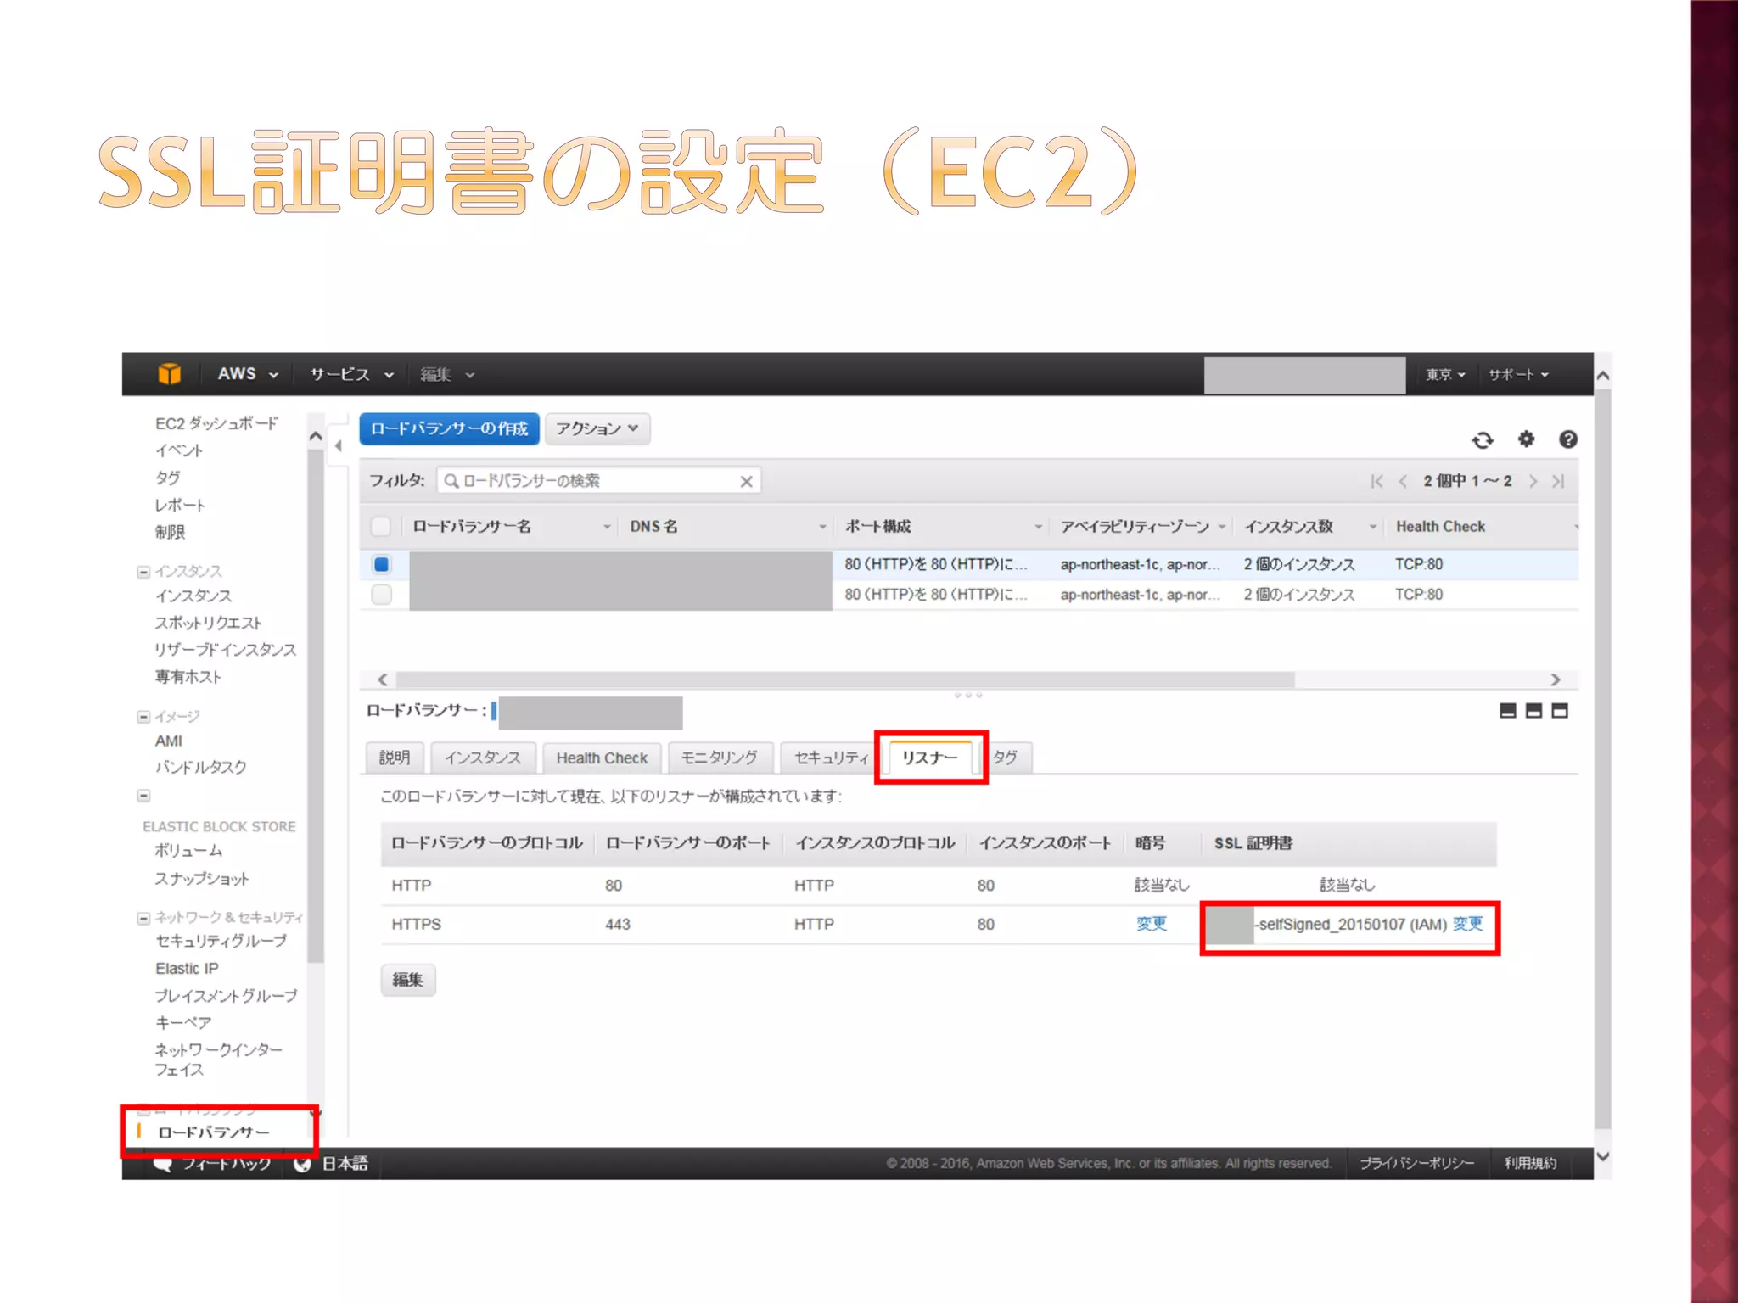Maximize the detail pane with rightmost layout icon
This screenshot has width=1738, height=1303.
(1559, 710)
